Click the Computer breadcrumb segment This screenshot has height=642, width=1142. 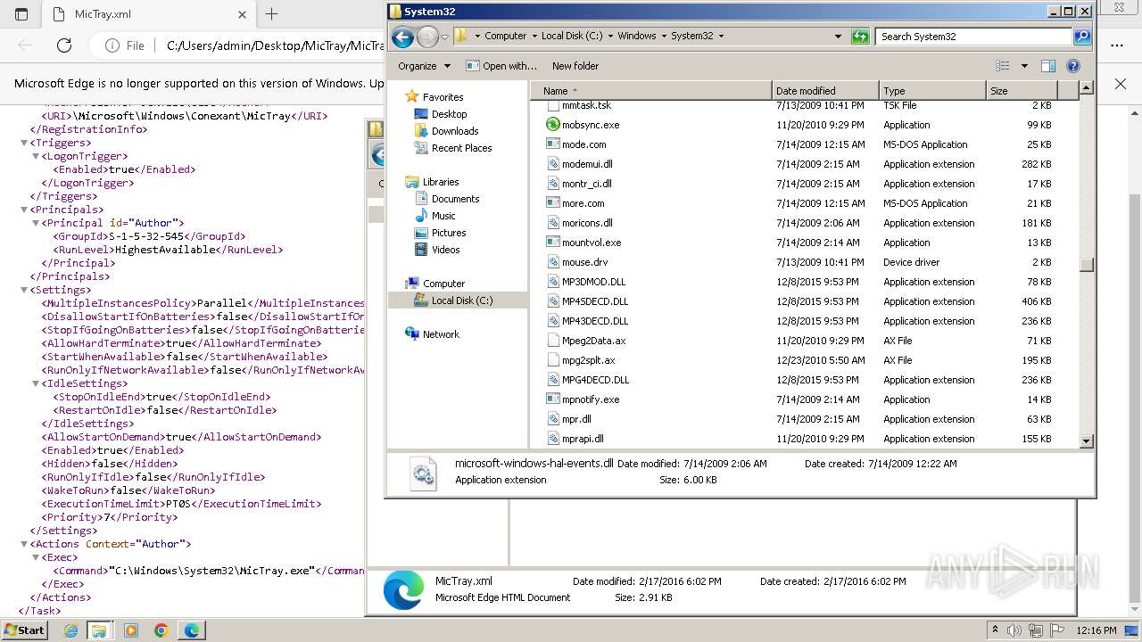pyautogui.click(x=505, y=37)
